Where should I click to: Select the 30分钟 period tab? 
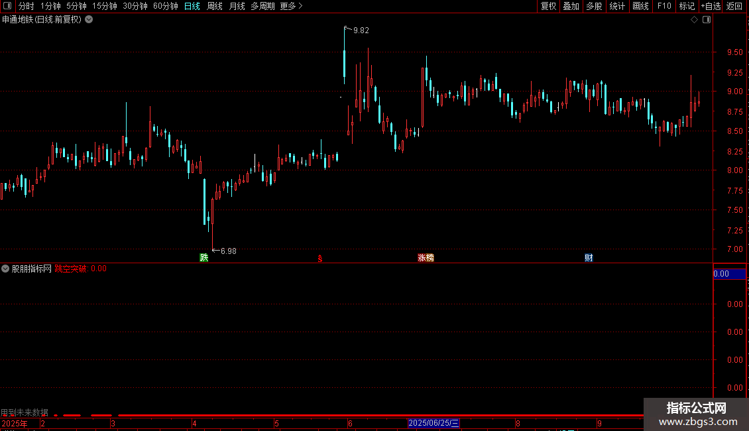coord(135,6)
